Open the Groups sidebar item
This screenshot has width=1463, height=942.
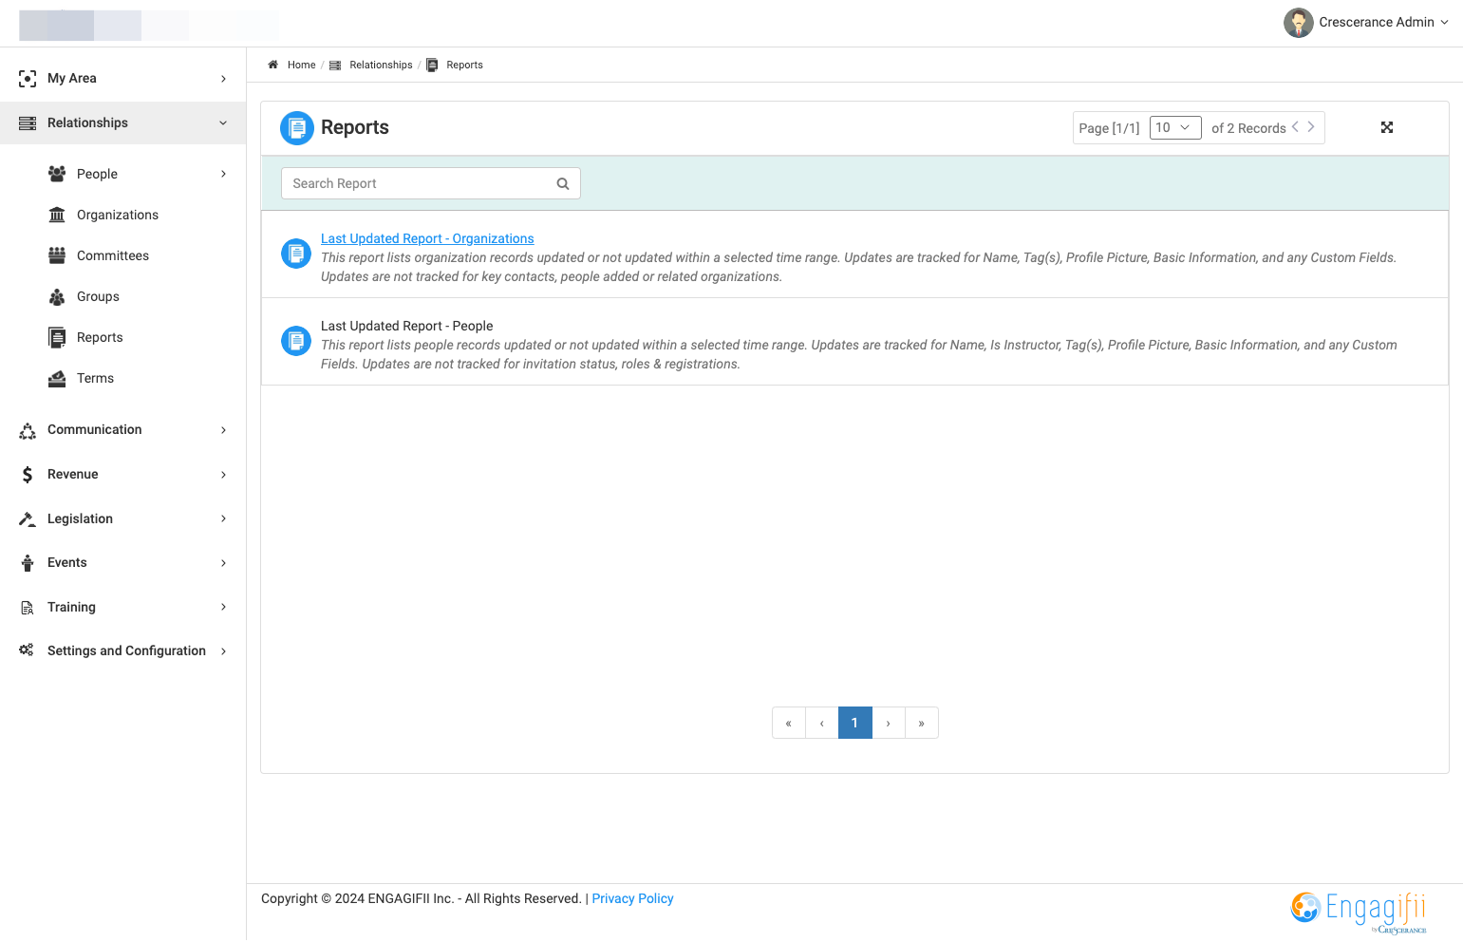pos(98,296)
